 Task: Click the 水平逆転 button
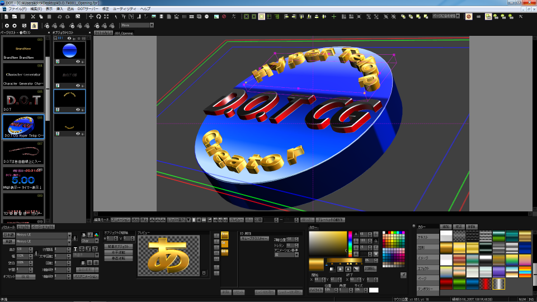pos(119,252)
